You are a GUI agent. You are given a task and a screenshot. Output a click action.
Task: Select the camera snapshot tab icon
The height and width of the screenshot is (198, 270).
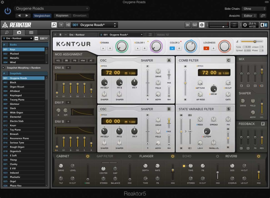point(19,32)
